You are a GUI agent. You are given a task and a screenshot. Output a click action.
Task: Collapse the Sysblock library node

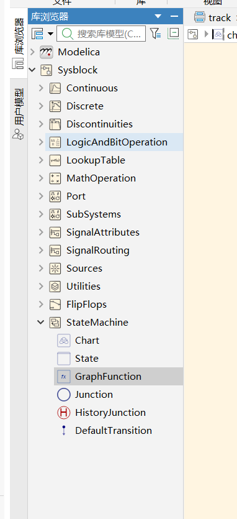click(x=32, y=70)
